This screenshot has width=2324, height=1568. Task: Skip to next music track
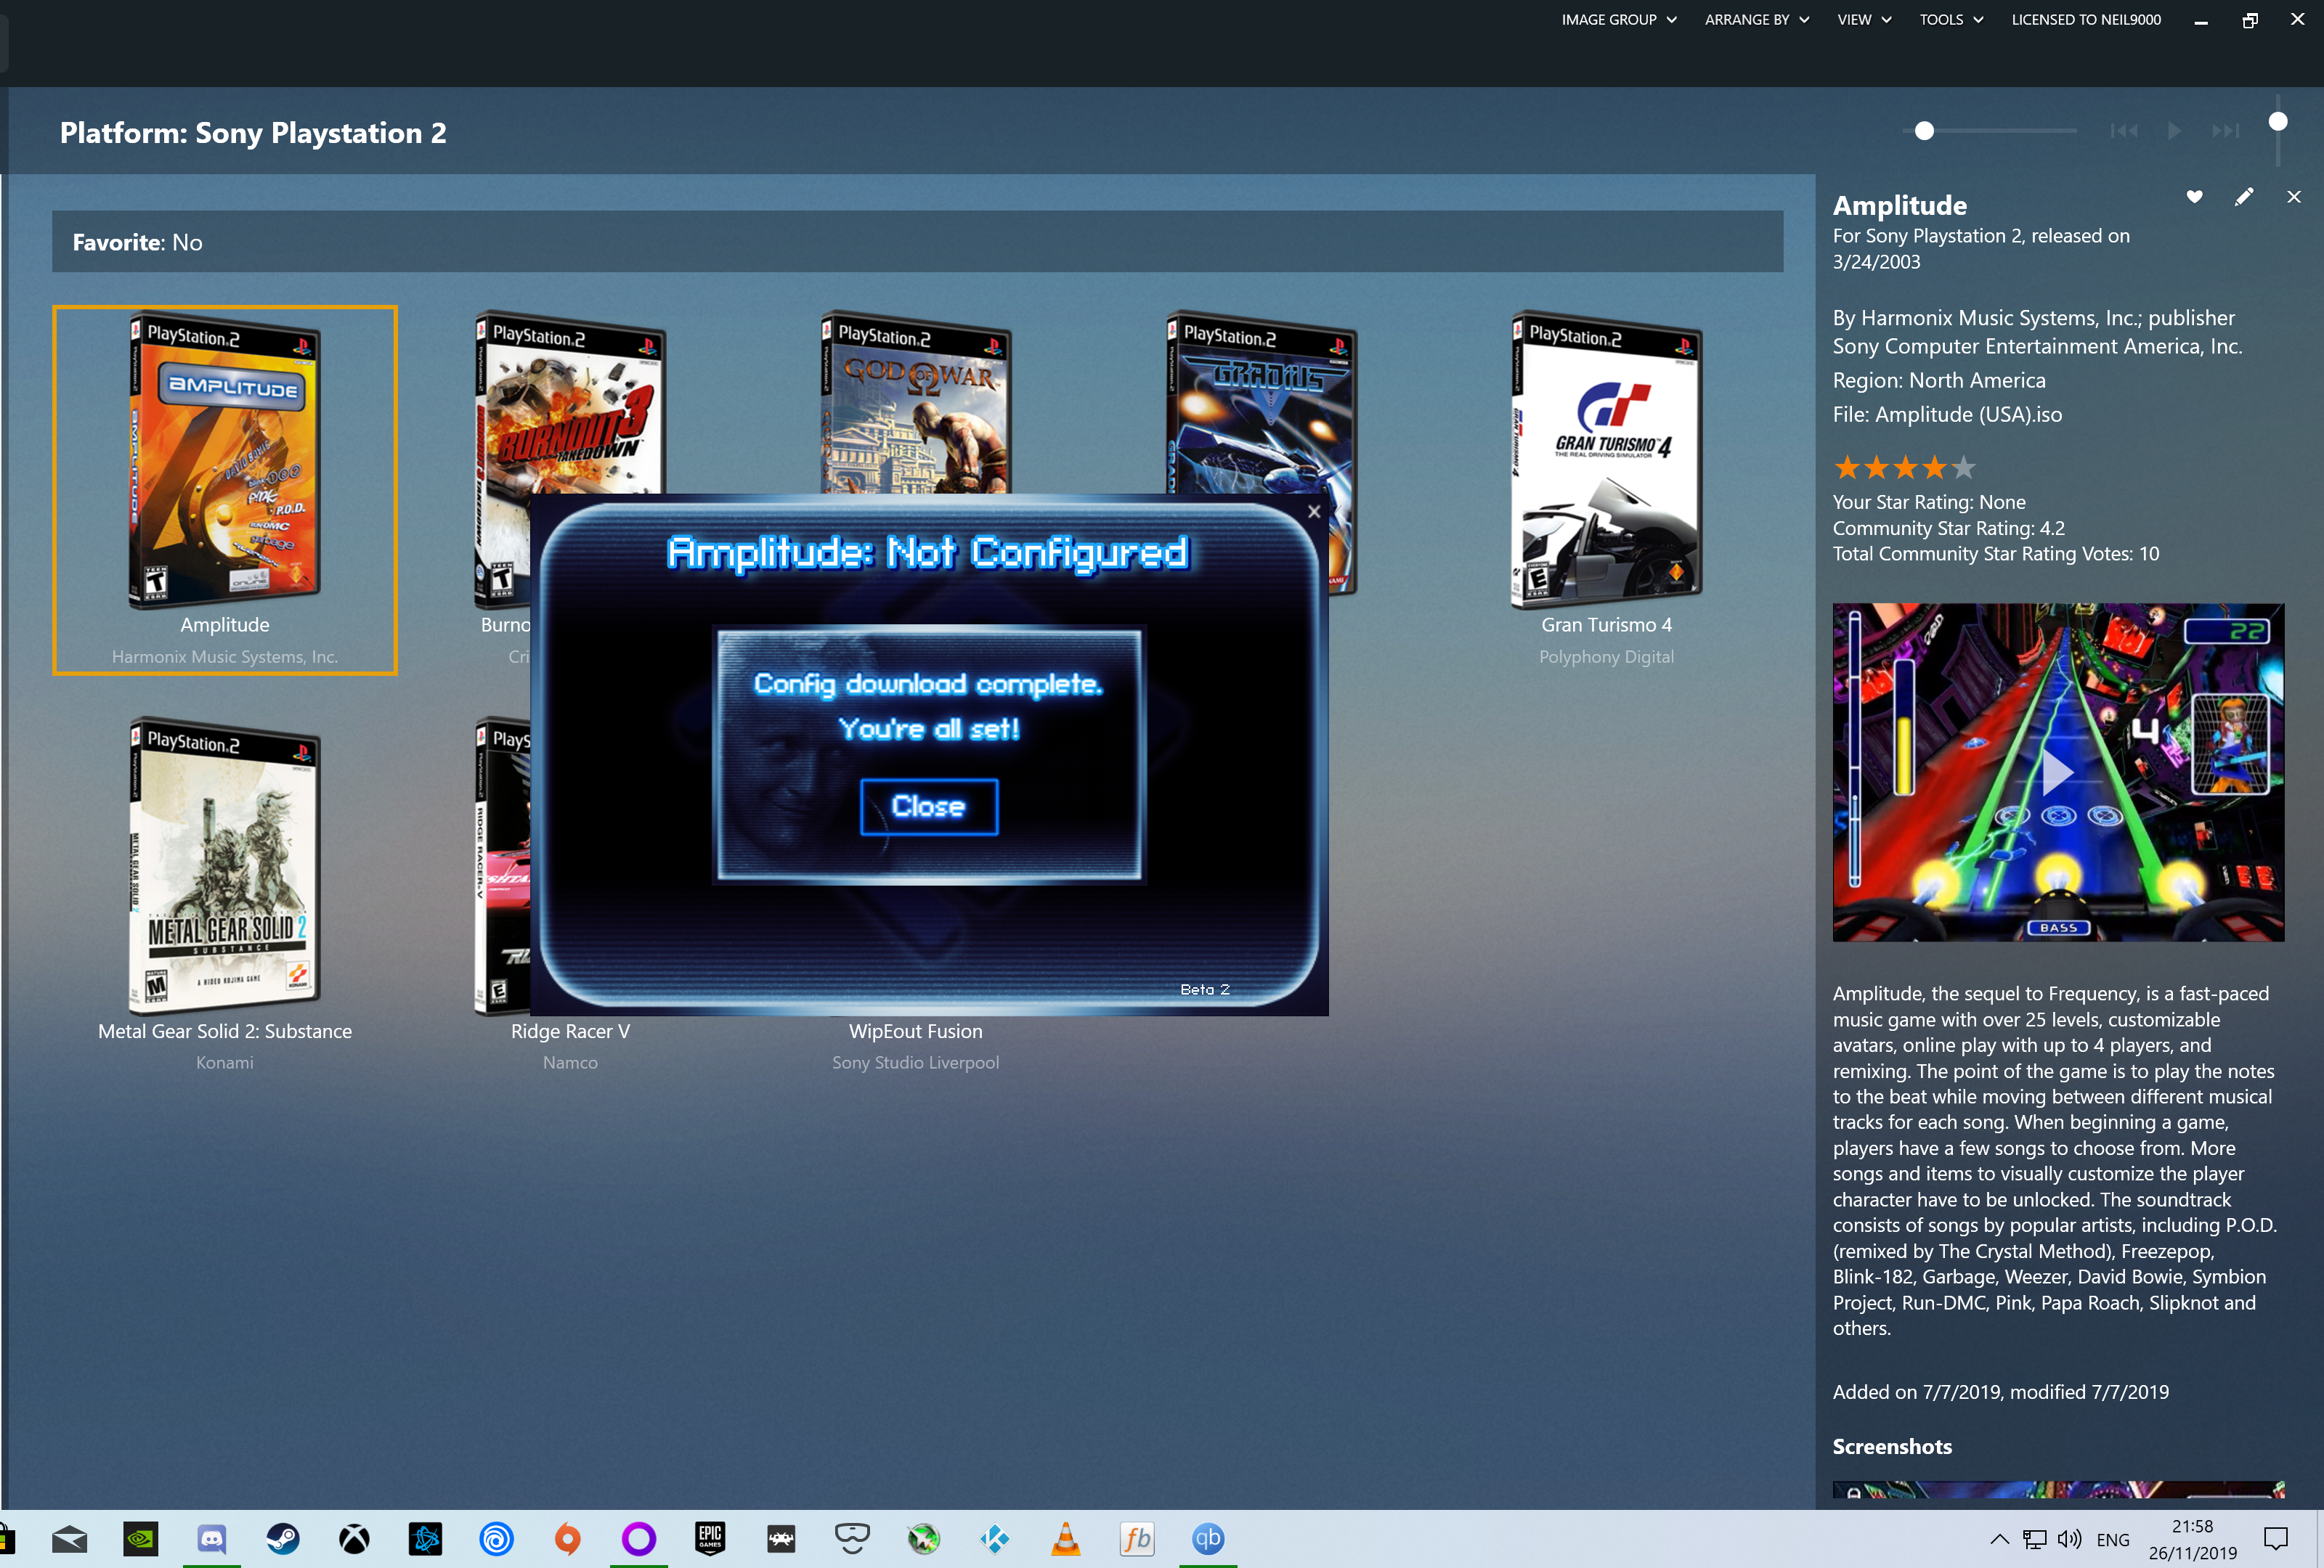tap(2225, 131)
